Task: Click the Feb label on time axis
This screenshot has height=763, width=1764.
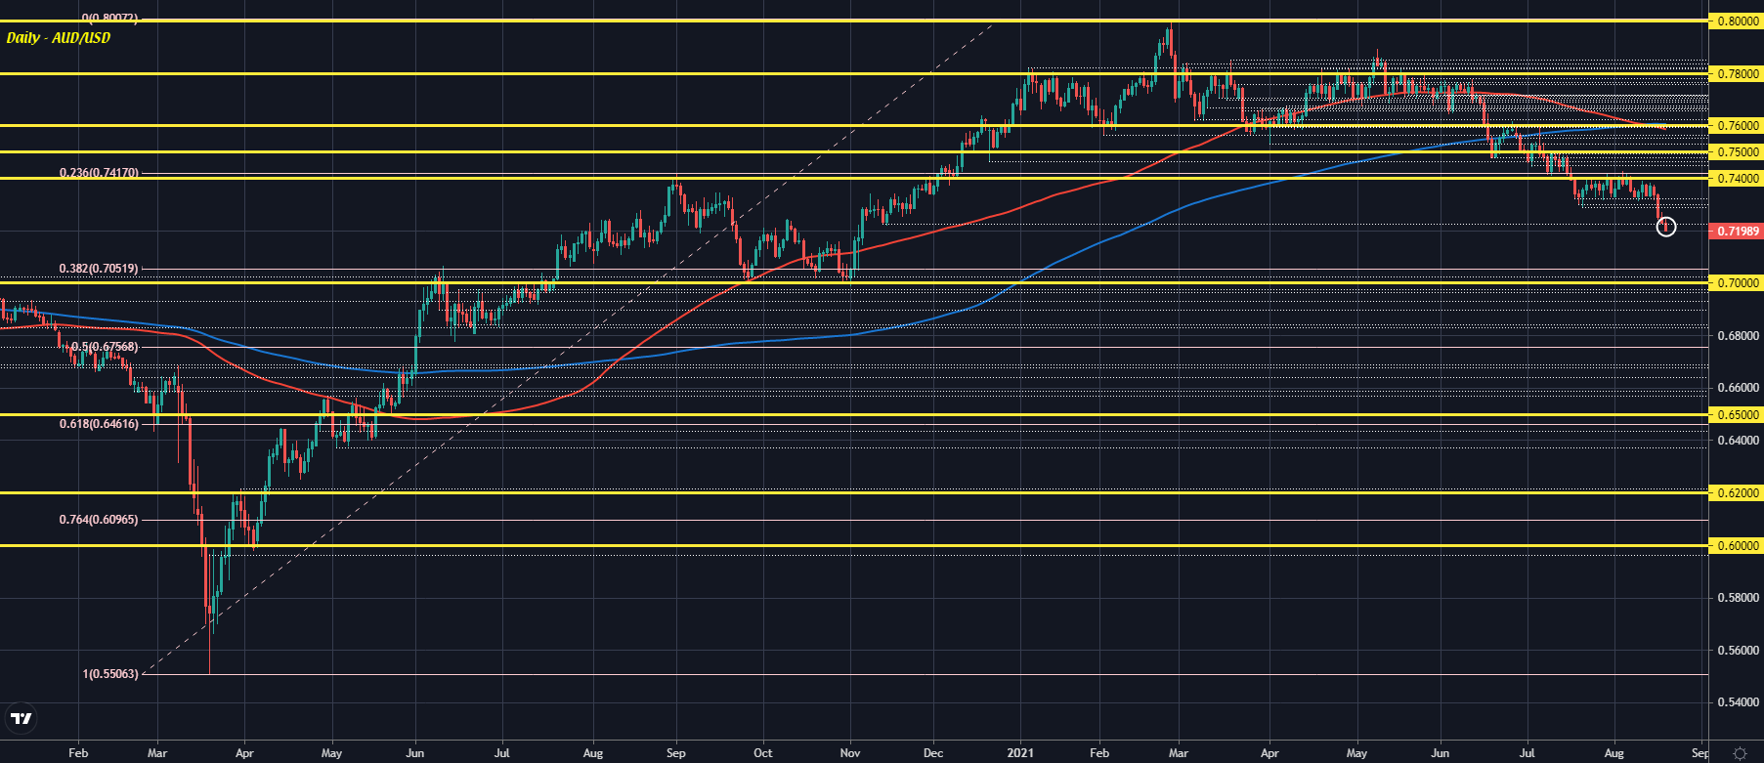Action: point(78,753)
